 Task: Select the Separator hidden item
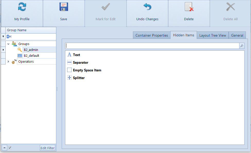[x=80, y=62]
